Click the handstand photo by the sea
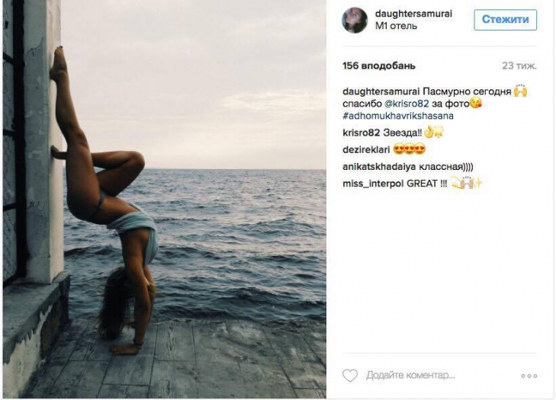Viewport: 556px width, 400px height. point(165,199)
